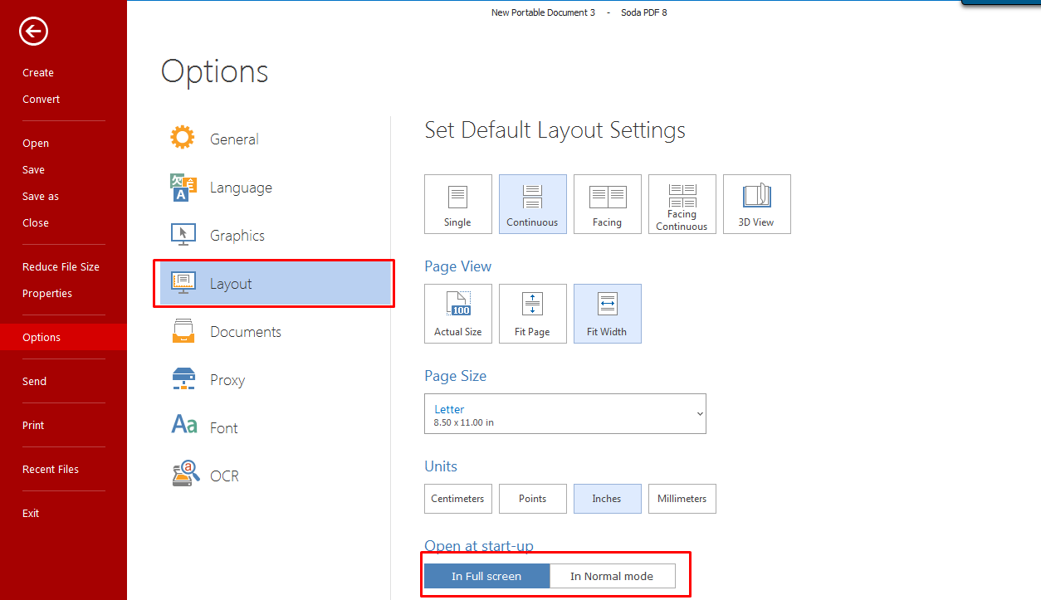This screenshot has height=600, width=1041.
Task: Open the Graphics options tab
Action: [274, 236]
